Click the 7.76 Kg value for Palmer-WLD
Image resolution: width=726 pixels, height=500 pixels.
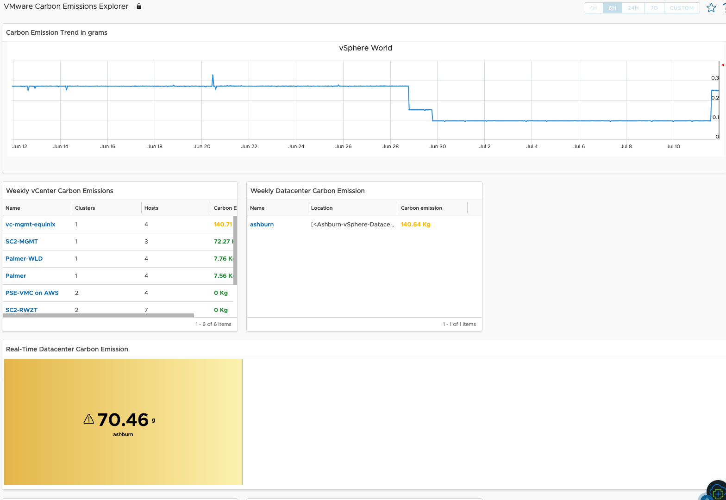click(223, 259)
